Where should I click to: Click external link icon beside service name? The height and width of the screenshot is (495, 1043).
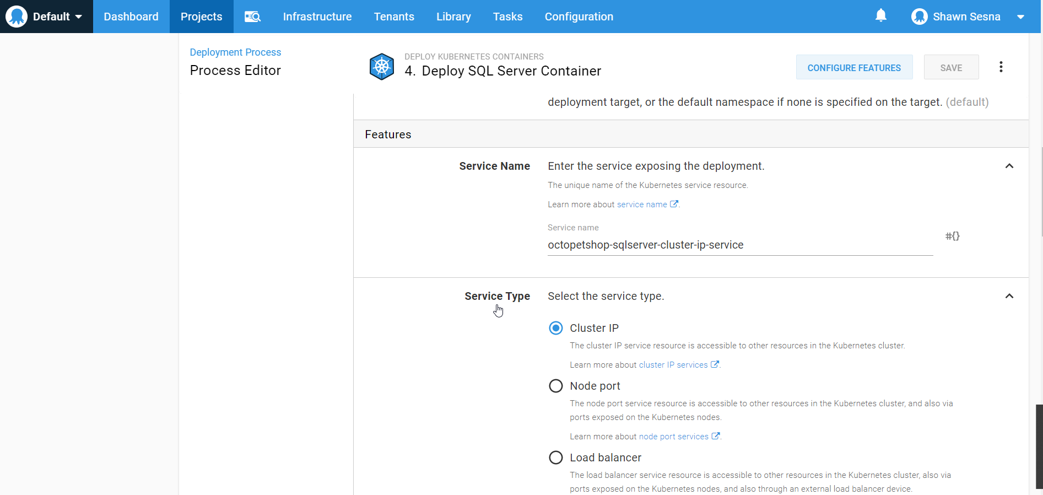point(674,204)
